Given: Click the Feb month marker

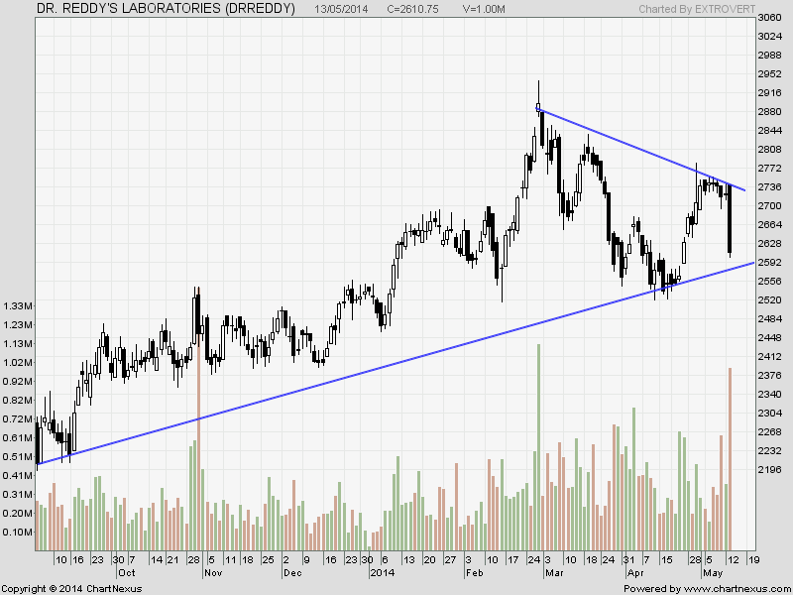Looking at the screenshot, I should [x=474, y=573].
